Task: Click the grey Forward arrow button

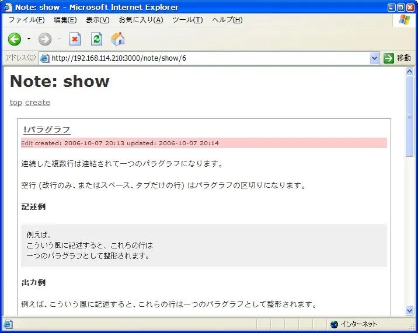Action: click(x=45, y=39)
